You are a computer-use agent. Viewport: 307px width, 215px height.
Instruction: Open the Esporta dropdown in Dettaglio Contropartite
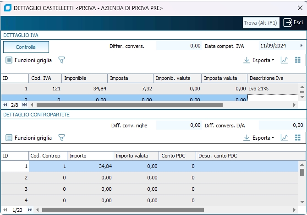[x=258, y=138]
